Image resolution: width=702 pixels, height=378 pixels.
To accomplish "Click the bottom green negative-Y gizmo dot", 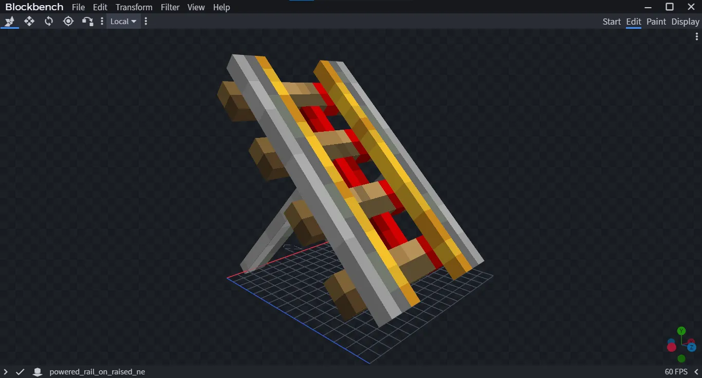I will (x=681, y=359).
